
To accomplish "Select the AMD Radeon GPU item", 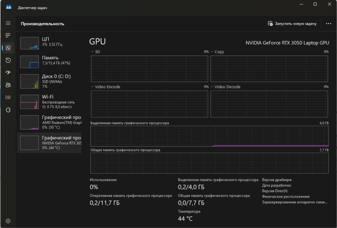I will [x=50, y=122].
